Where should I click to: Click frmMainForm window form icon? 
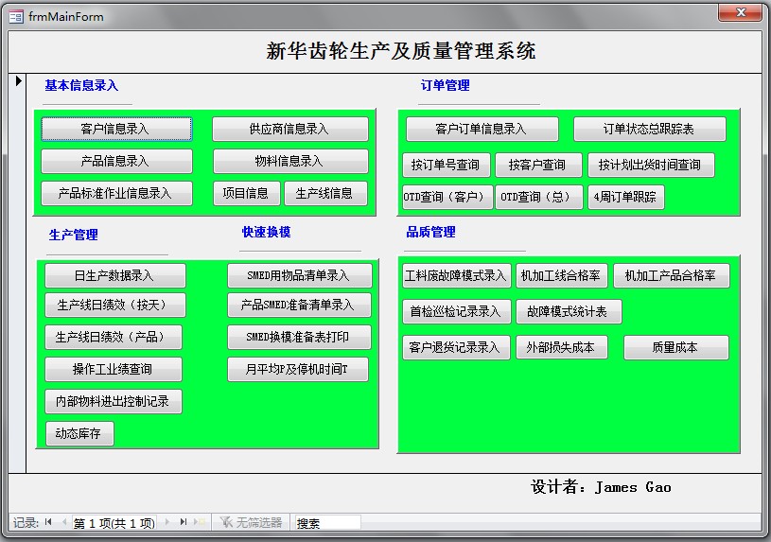(x=16, y=17)
